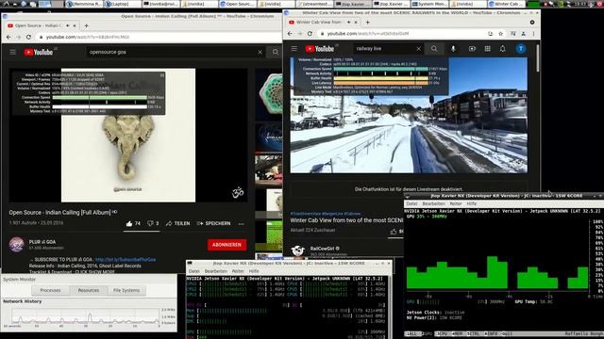The width and height of the screenshot is (604, 339).
Task: Switch to [Laptop] taskbar entry
Action: click(122, 4)
